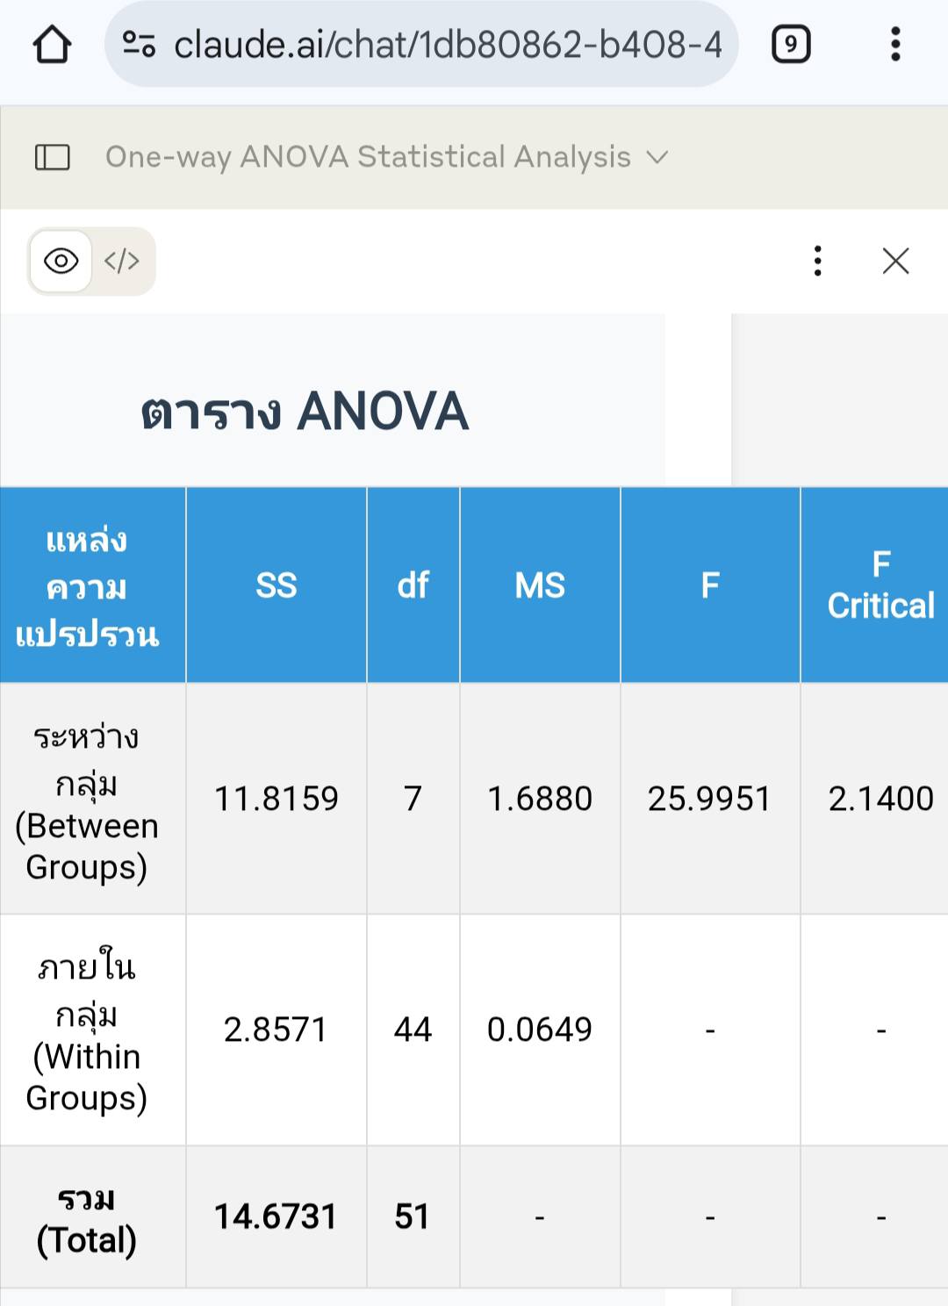Select the F value 25.9951 cell
This screenshot has width=948, height=1306.
[x=709, y=799]
